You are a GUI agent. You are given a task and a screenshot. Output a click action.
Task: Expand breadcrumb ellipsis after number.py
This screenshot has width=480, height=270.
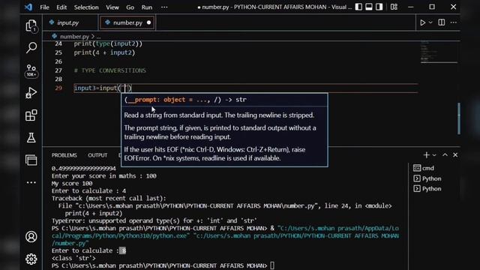click(x=98, y=37)
